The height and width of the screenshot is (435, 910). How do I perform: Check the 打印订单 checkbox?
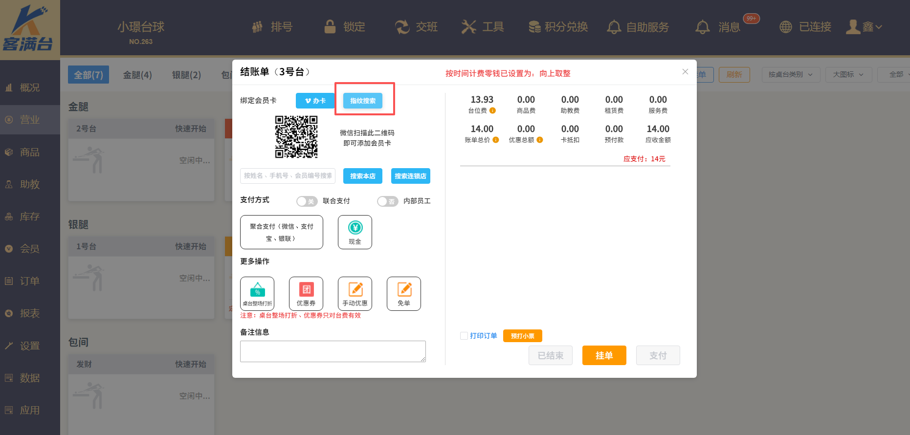coord(464,336)
